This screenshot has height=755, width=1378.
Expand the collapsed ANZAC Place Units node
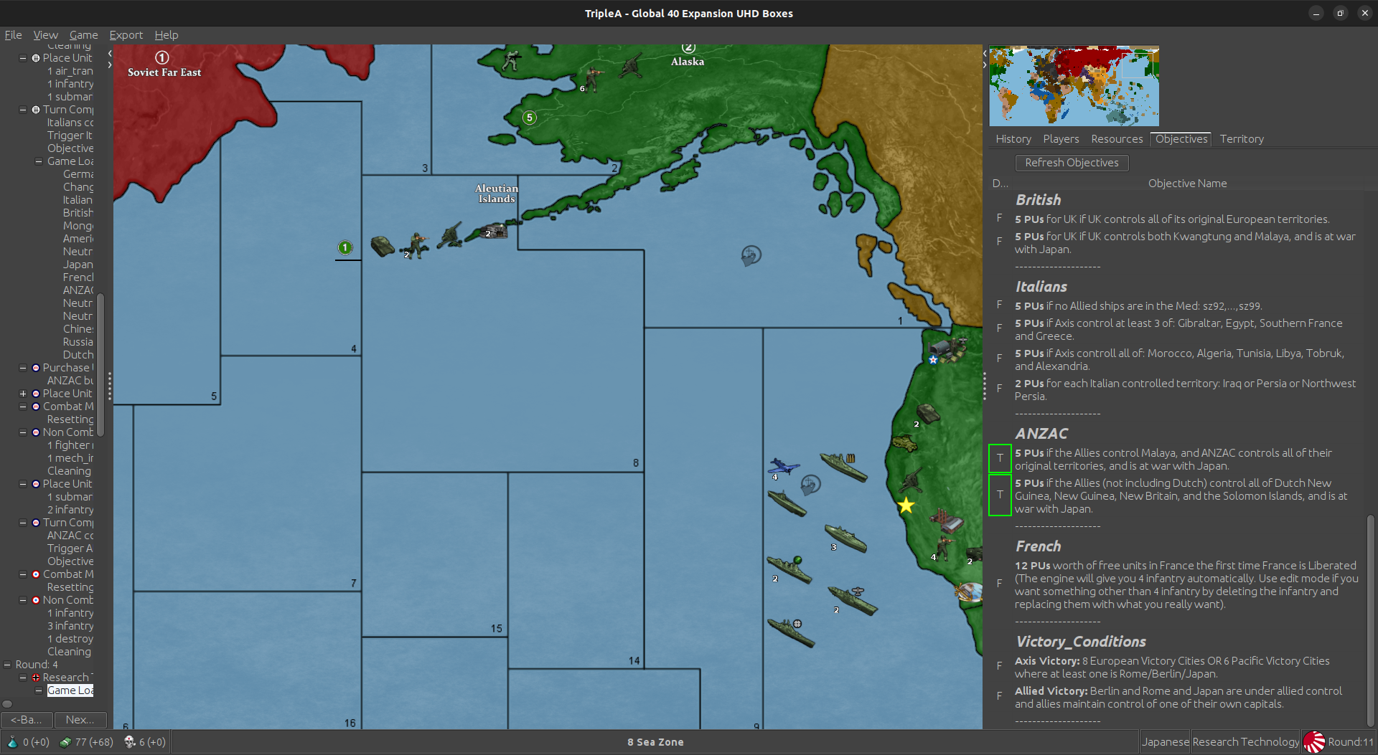click(x=23, y=394)
